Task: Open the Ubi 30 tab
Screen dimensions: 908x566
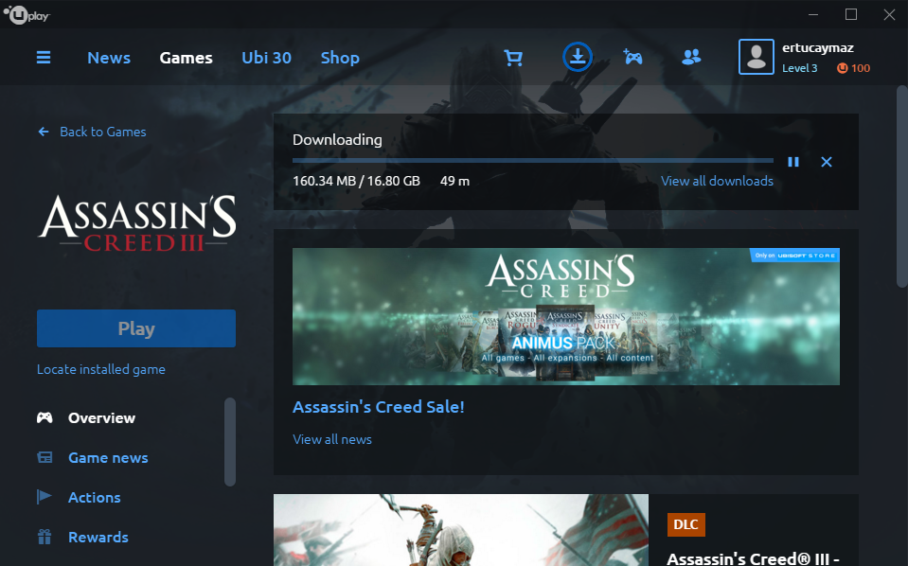Action: click(266, 58)
